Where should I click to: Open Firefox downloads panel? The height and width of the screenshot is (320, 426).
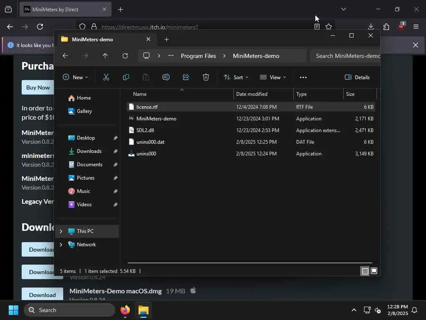pyautogui.click(x=371, y=27)
